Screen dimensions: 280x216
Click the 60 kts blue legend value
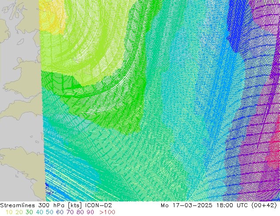click(60, 212)
